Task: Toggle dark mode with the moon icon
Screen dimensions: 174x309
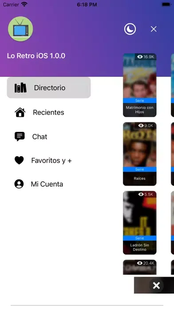Action: coord(130,29)
